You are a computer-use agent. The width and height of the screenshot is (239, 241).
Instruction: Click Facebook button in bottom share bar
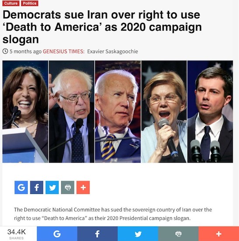pos(97,234)
